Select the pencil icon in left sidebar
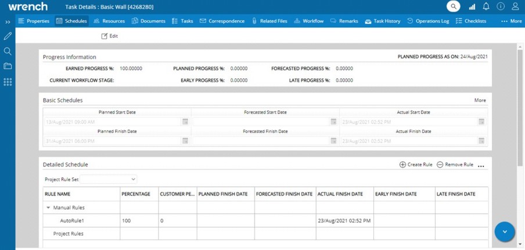This screenshot has height=250, width=525. click(x=8, y=36)
